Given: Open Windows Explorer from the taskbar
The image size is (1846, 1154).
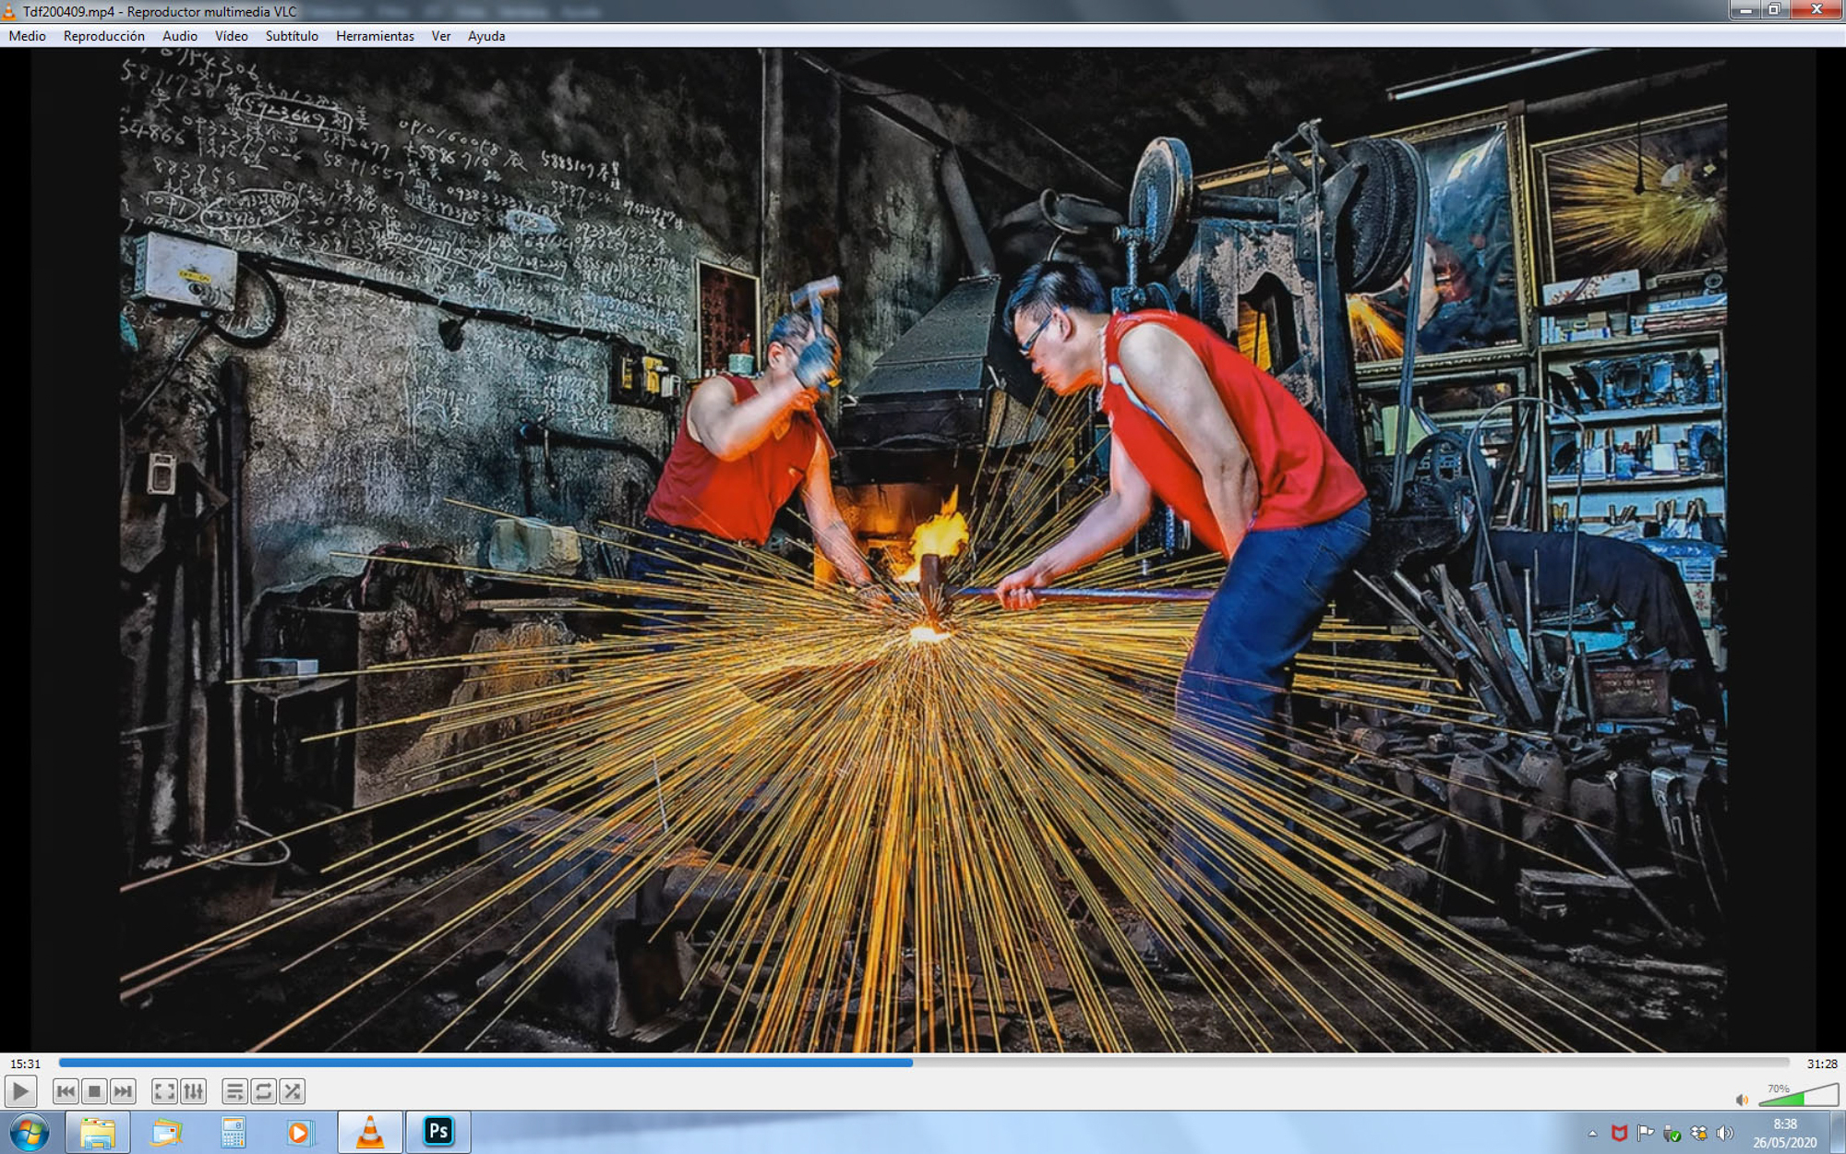Looking at the screenshot, I should pos(98,1132).
